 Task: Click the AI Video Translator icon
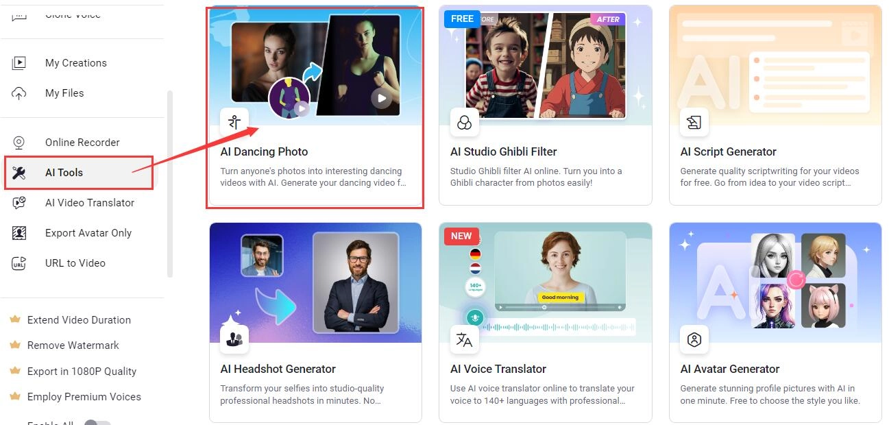[x=19, y=203]
